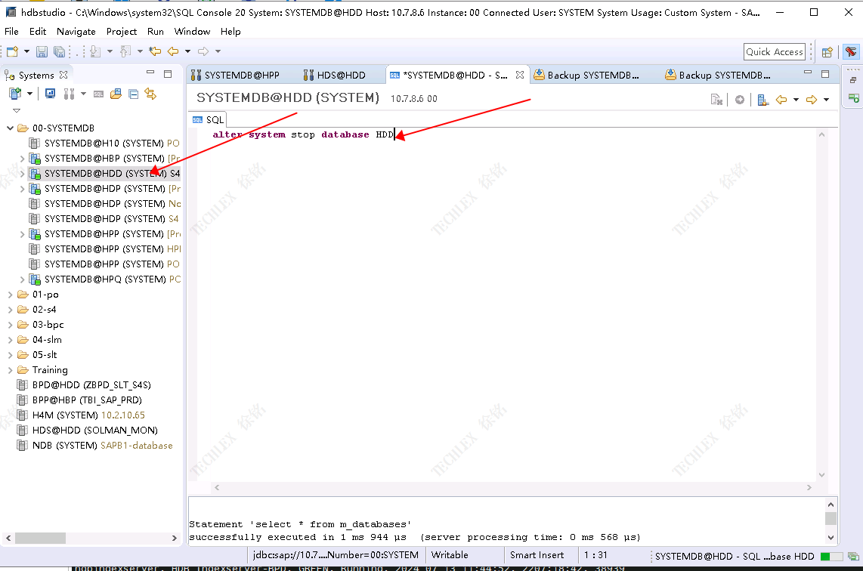This screenshot has height=571, width=863.
Task: Open dropdown next to Add System icon
Action: pyautogui.click(x=30, y=94)
